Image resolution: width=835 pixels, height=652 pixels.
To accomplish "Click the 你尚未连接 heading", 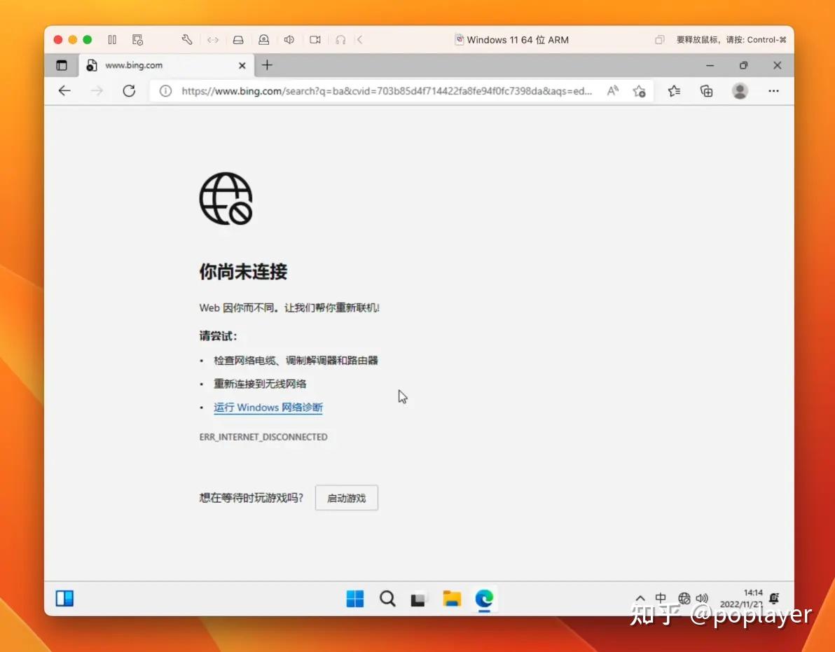I will pos(243,272).
